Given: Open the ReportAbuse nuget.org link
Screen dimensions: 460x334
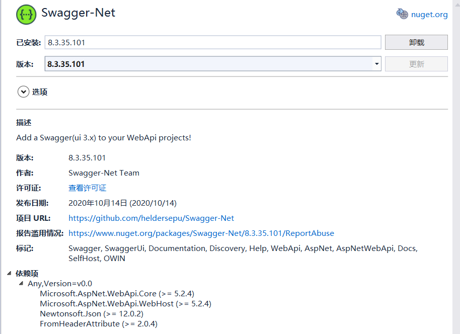Looking at the screenshot, I should tap(201, 233).
